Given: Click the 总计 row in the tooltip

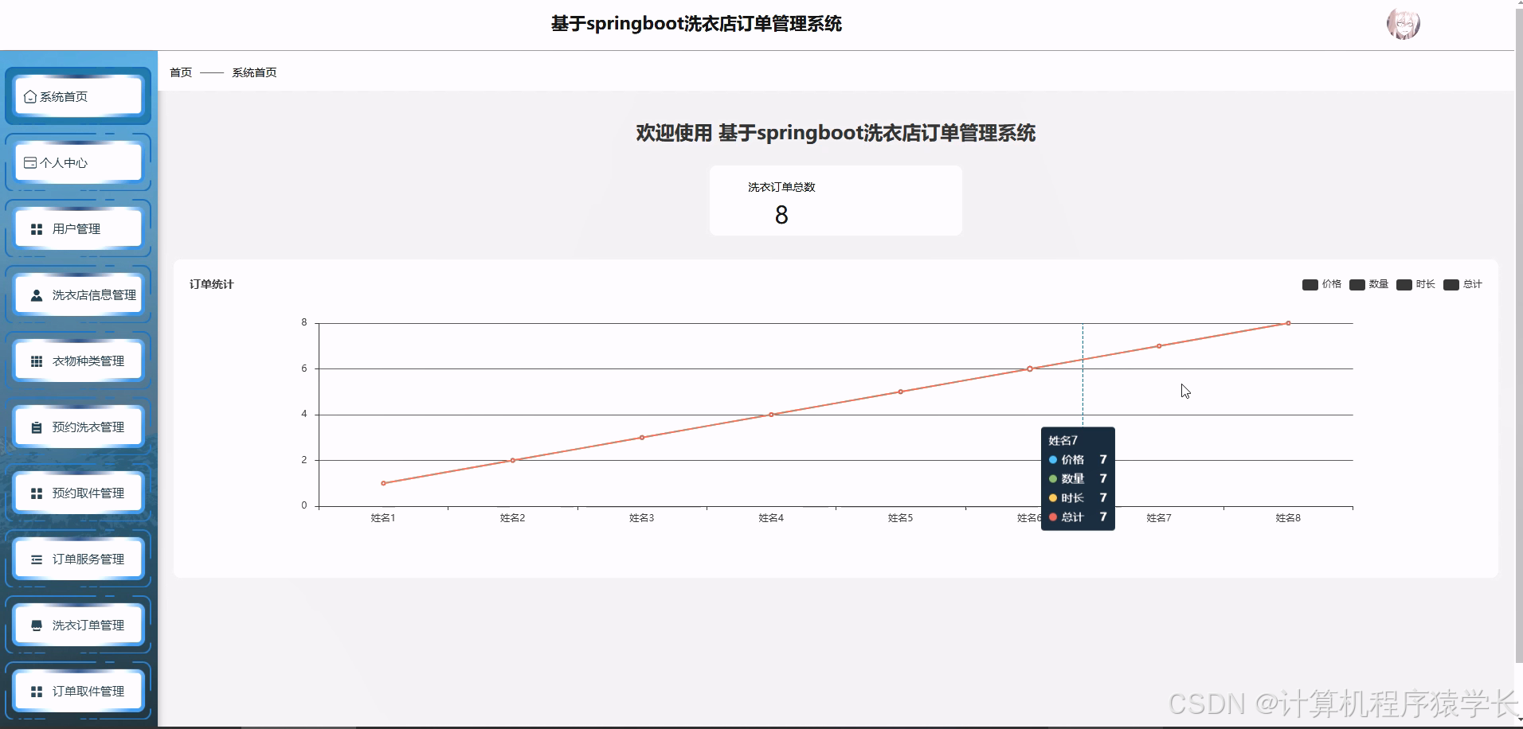Looking at the screenshot, I should [1078, 517].
